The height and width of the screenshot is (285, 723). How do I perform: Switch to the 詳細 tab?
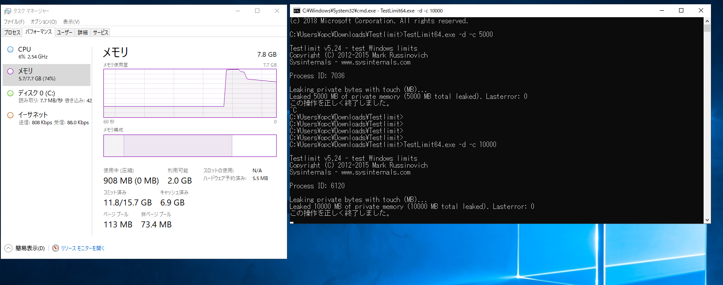tap(83, 32)
